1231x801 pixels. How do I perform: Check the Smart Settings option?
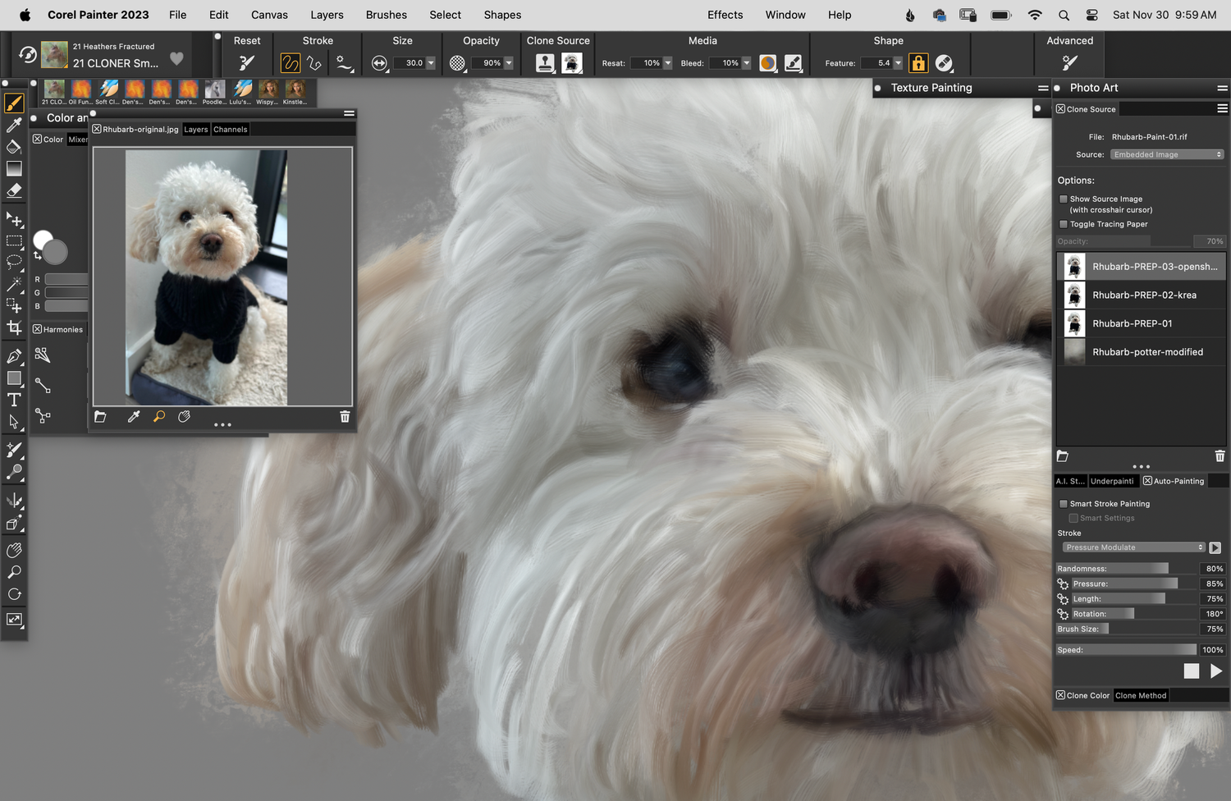(x=1073, y=518)
